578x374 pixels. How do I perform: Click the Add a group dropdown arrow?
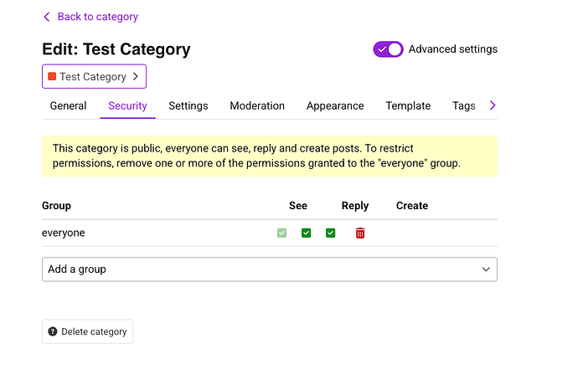click(486, 269)
